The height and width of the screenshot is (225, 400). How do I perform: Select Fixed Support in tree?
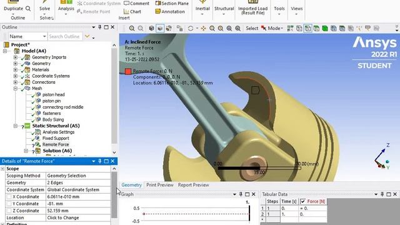[56, 138]
